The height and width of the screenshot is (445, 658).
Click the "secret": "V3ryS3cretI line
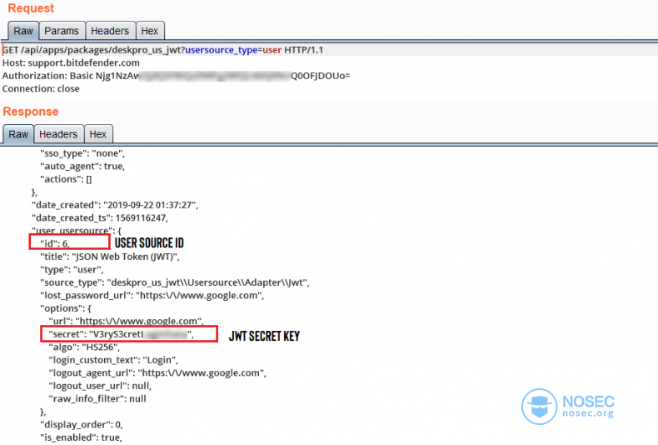tap(122, 335)
